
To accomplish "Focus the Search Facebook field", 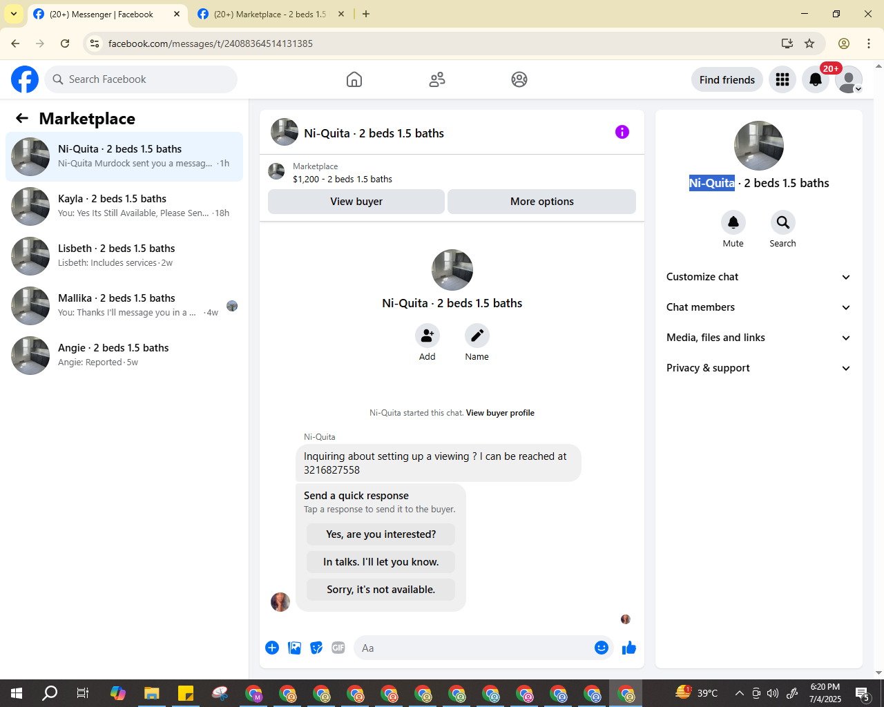I will pos(141,79).
